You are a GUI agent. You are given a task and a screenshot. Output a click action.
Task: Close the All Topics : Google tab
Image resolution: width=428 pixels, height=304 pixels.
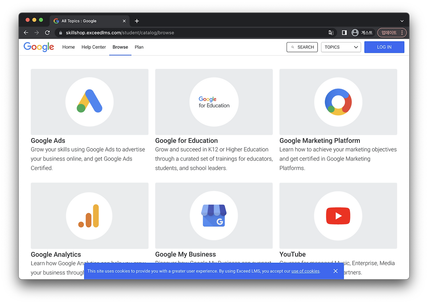coord(124,21)
